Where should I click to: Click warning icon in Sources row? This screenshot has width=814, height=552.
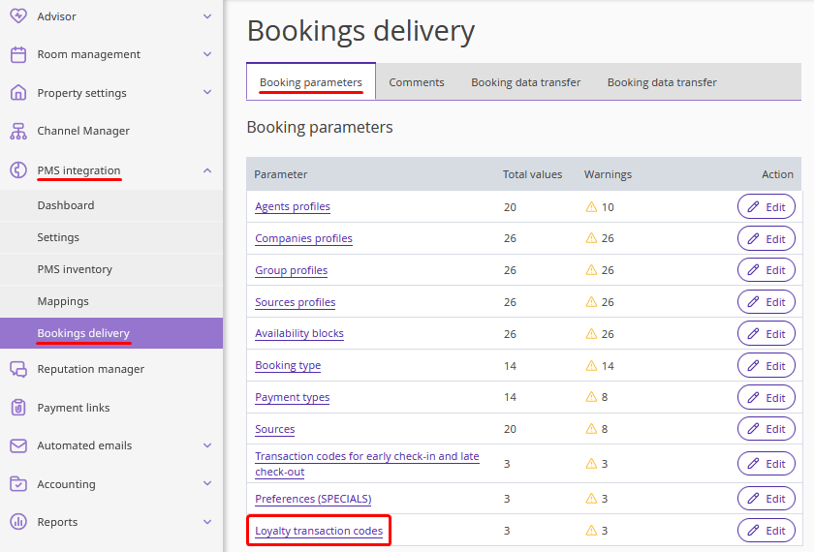591,428
